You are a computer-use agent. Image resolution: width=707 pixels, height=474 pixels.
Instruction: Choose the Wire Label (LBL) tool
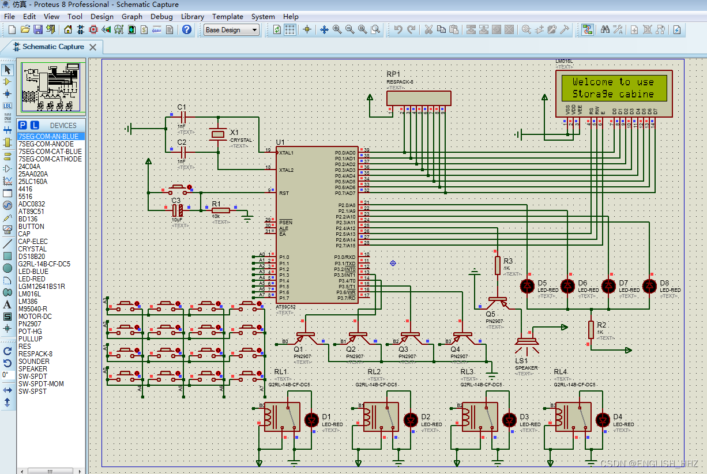click(x=7, y=106)
